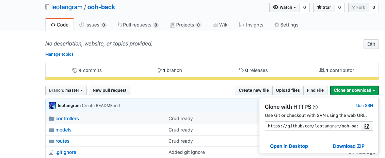Click the Manage topics link
Viewport: 385px width, 158px height.
[x=60, y=54]
